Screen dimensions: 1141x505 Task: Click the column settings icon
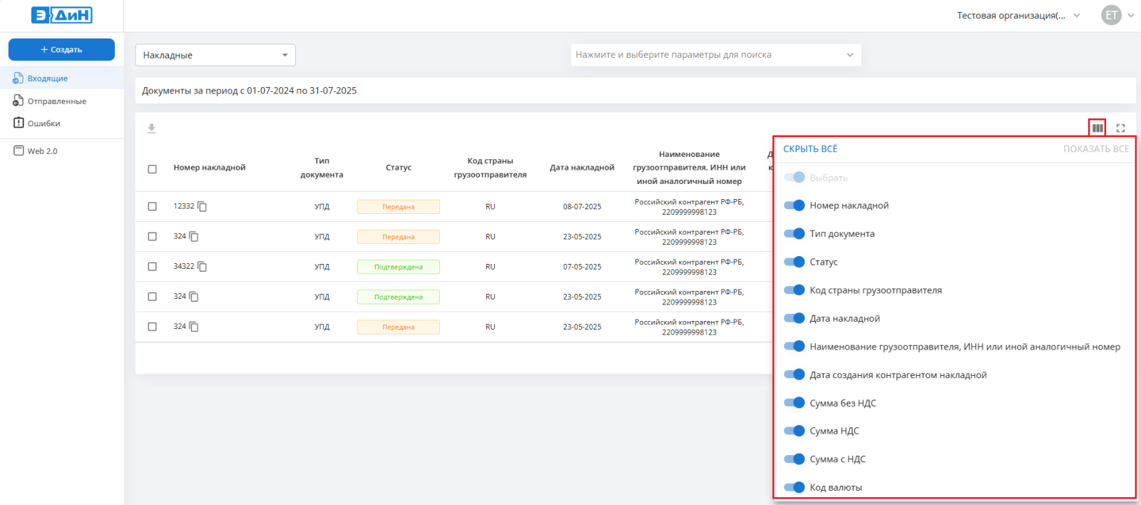point(1097,128)
